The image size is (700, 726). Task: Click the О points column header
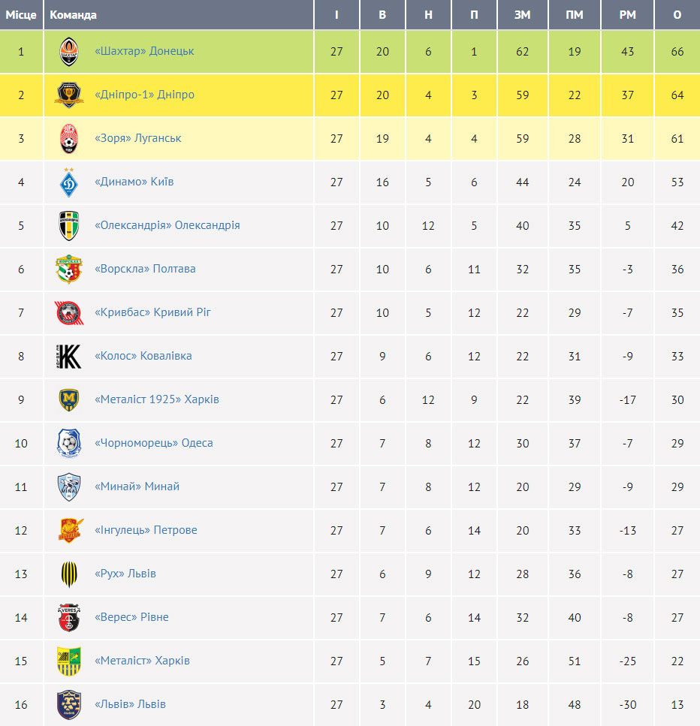coord(677,15)
